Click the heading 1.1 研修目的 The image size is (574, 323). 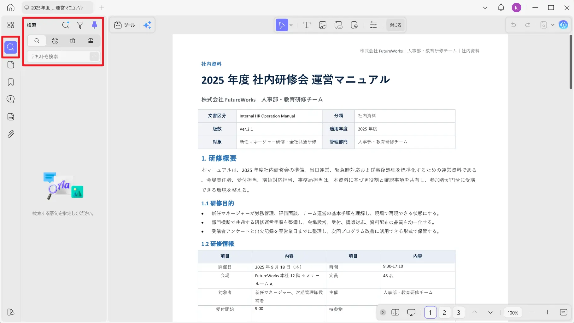(x=218, y=203)
